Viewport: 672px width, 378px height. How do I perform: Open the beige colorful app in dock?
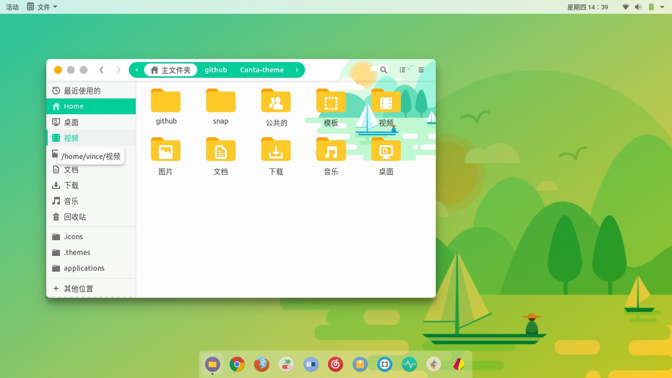click(x=434, y=365)
